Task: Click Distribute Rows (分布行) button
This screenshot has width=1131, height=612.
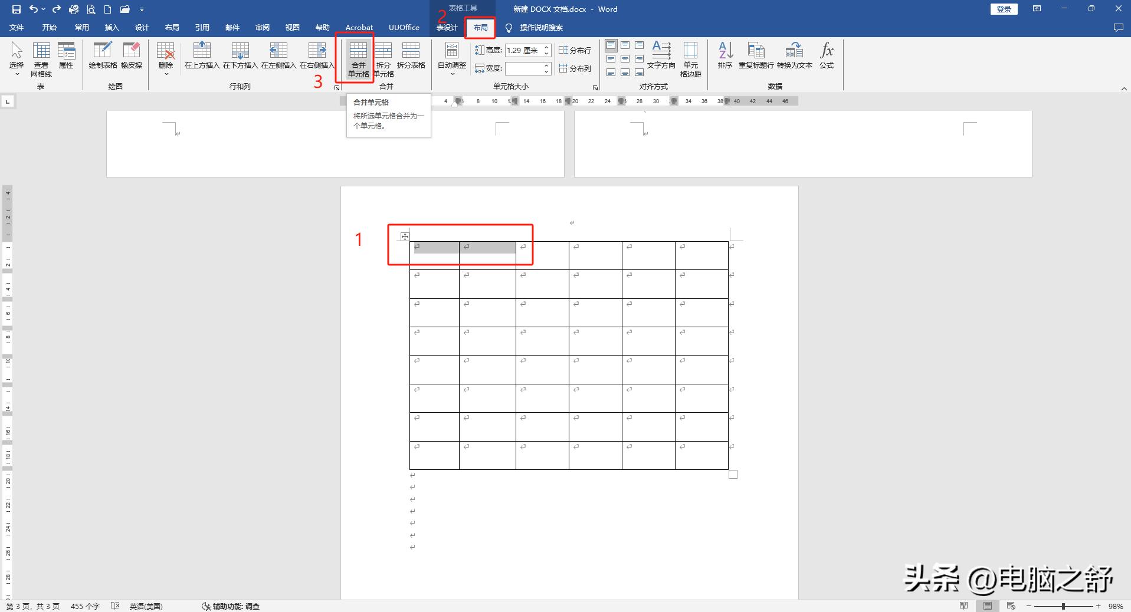Action: click(575, 51)
